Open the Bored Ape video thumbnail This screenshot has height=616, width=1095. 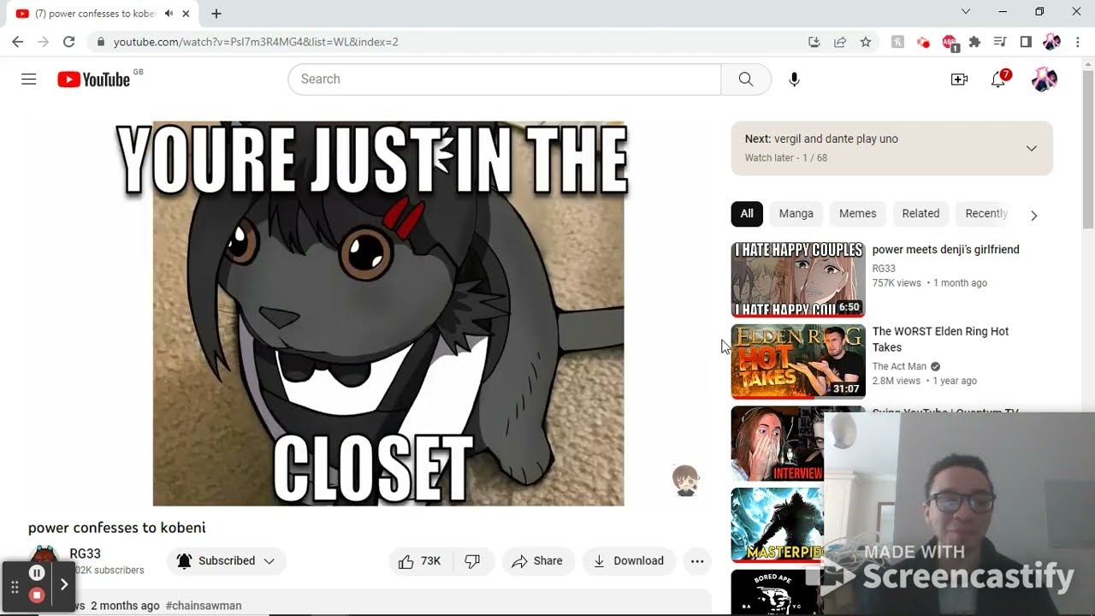point(778,593)
